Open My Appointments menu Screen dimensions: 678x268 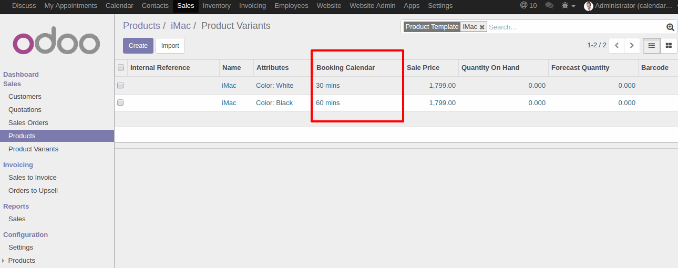[71, 6]
